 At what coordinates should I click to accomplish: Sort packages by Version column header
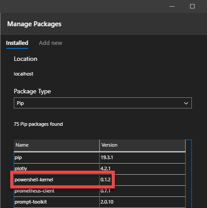click(142, 145)
